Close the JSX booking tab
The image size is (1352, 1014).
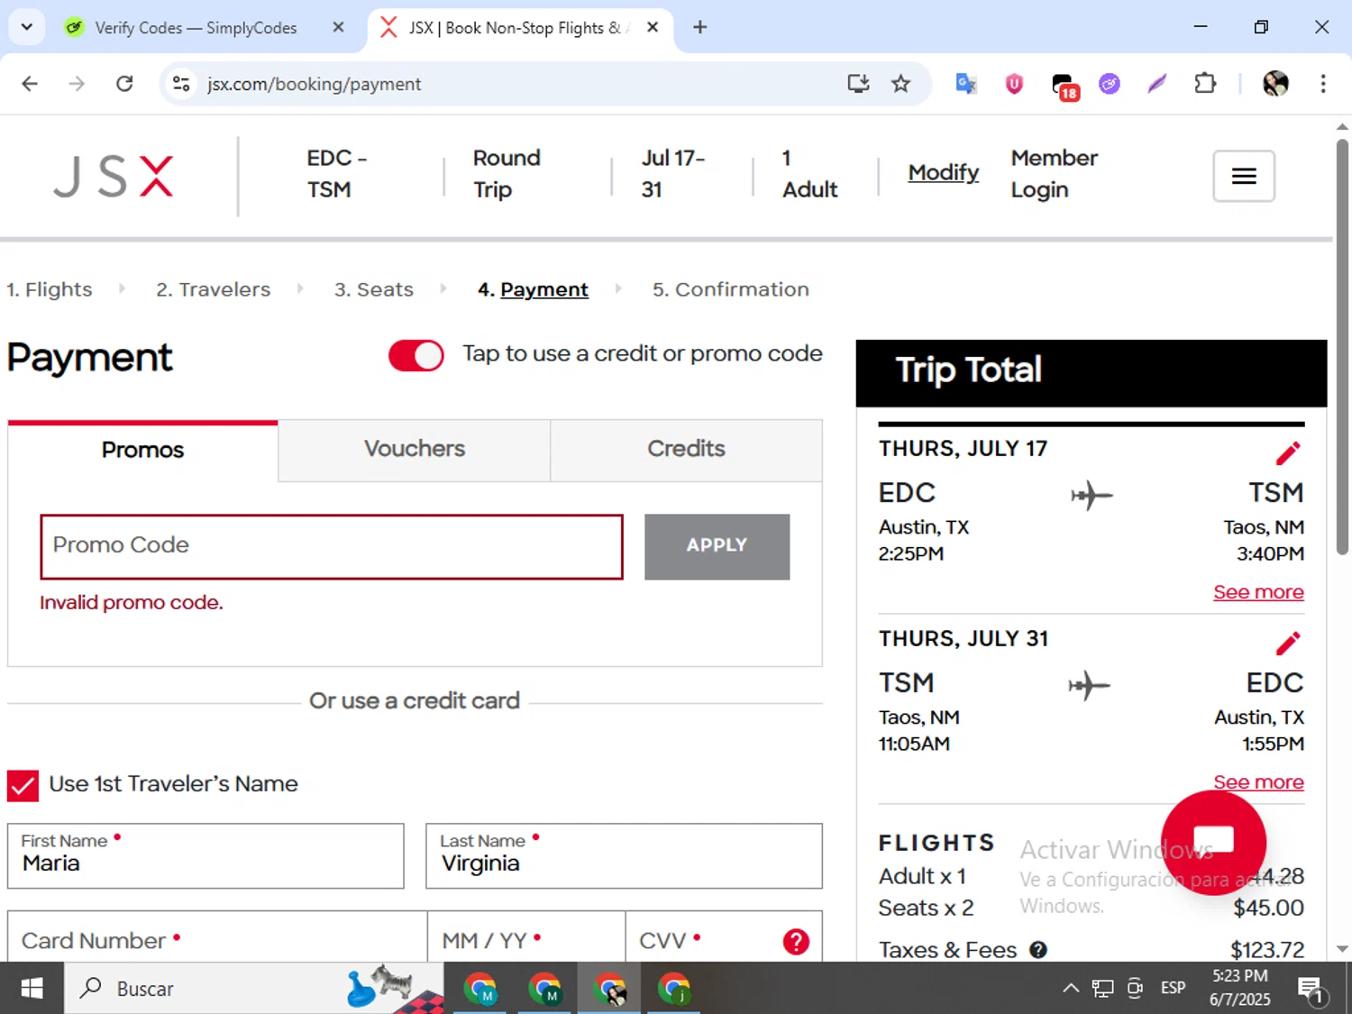coord(653,27)
